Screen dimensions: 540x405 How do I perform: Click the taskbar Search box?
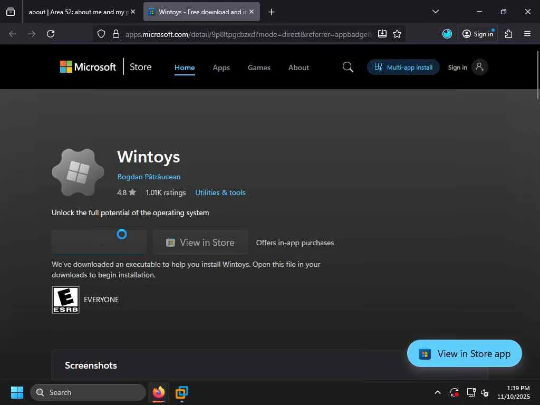click(x=88, y=392)
